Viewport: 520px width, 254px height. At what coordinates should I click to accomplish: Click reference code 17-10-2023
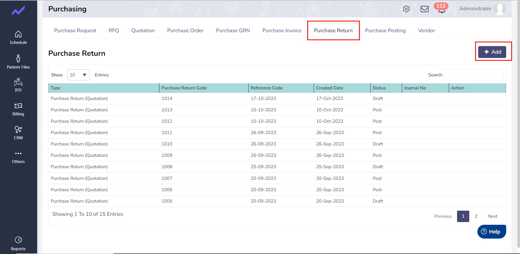click(263, 99)
